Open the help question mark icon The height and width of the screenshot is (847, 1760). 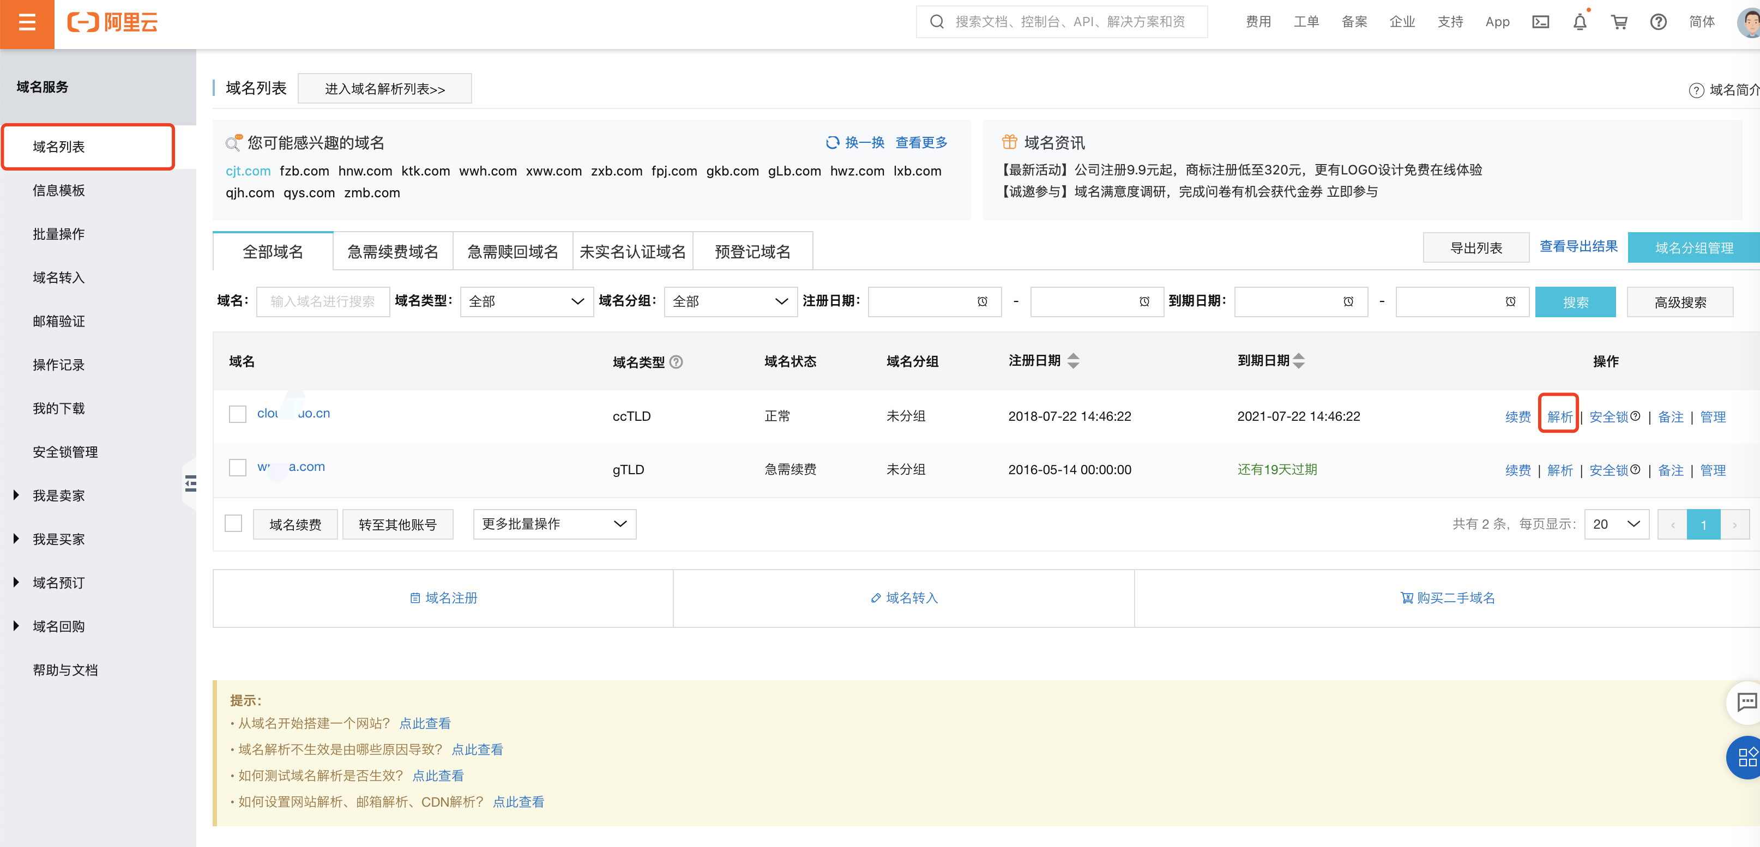click(x=1658, y=22)
